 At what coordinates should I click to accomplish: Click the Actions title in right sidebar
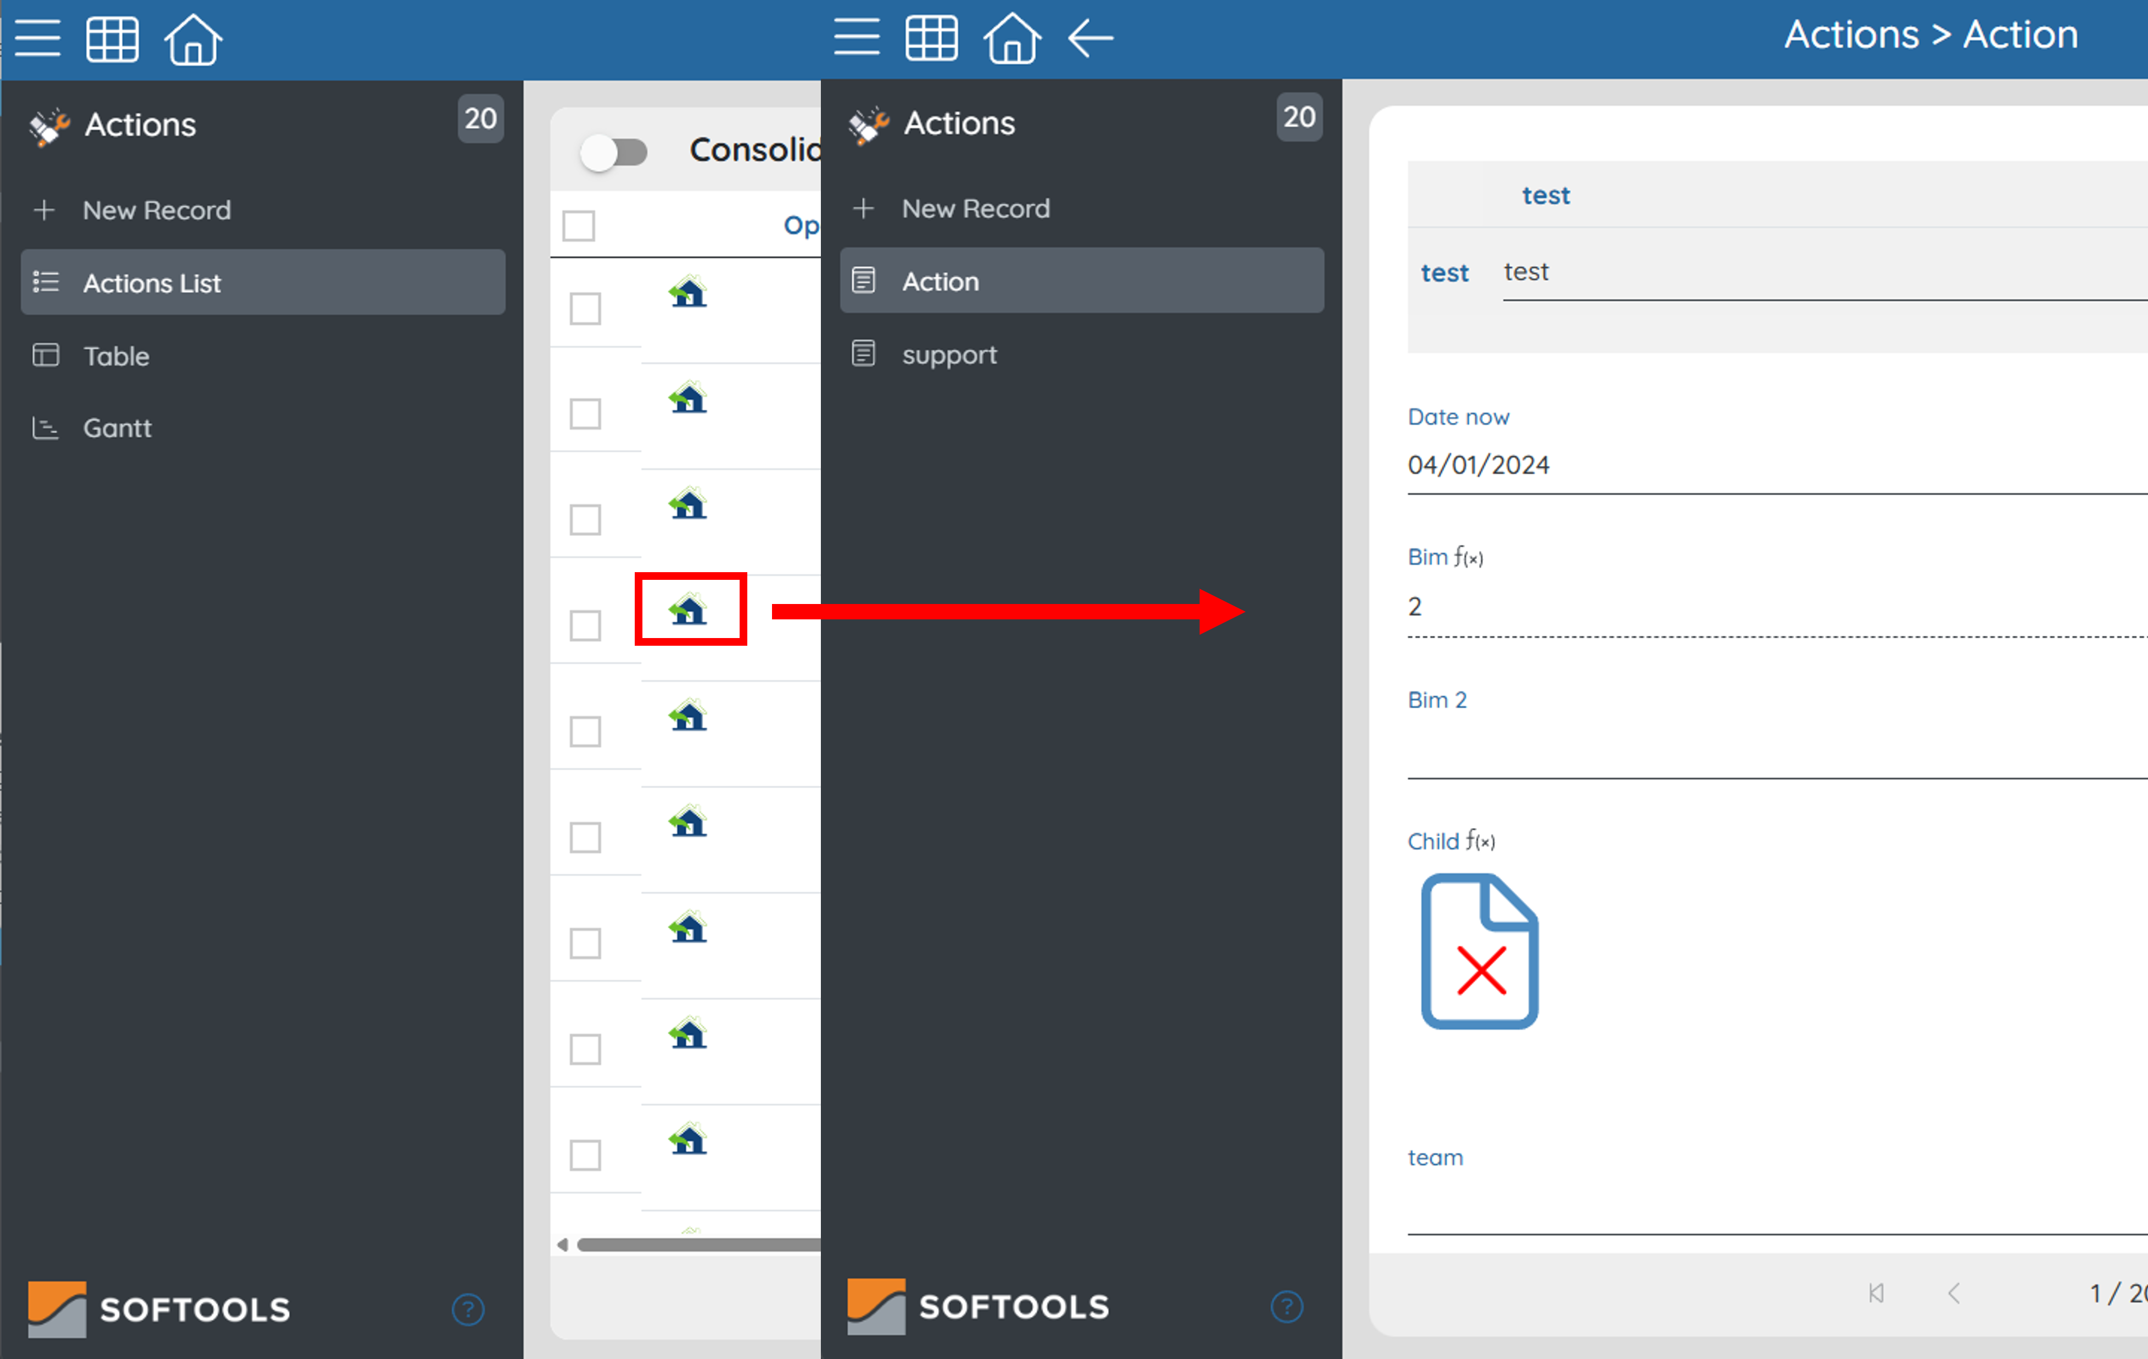click(960, 123)
